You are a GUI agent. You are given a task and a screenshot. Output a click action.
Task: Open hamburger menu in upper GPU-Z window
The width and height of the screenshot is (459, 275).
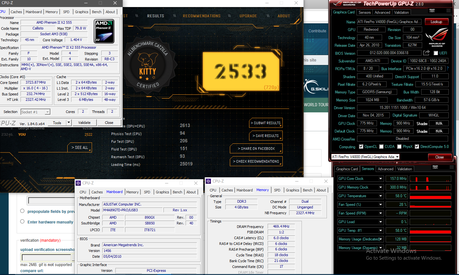448,11
